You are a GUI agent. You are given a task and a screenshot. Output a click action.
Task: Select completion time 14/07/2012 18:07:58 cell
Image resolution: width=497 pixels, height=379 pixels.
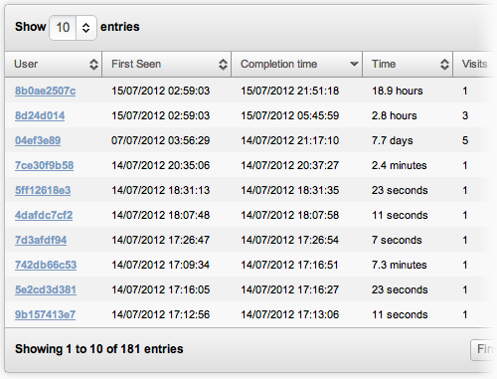pyautogui.click(x=290, y=215)
